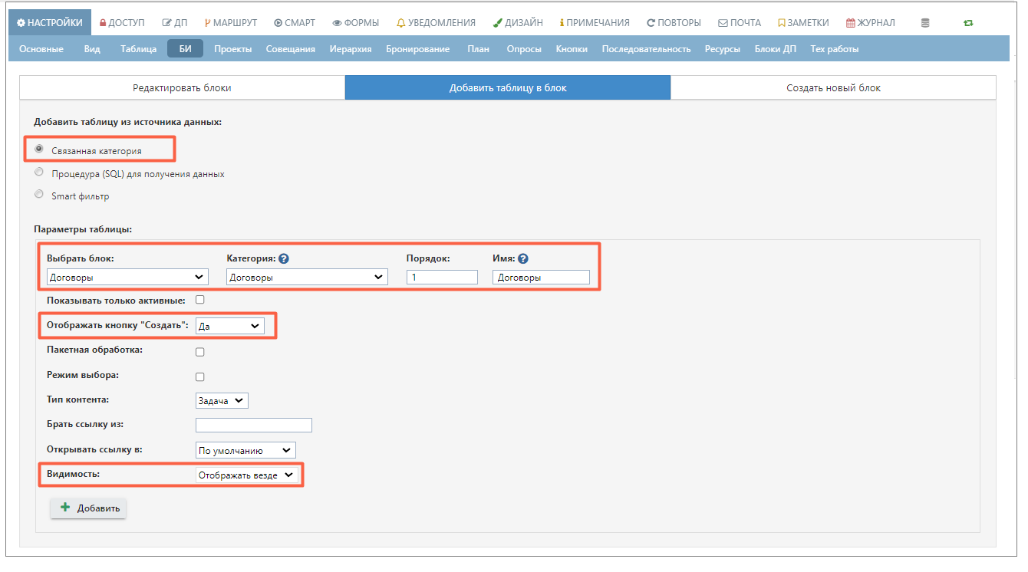The height and width of the screenshot is (572, 1028).
Task: Click help icon next to Категория label
Action: tap(283, 258)
